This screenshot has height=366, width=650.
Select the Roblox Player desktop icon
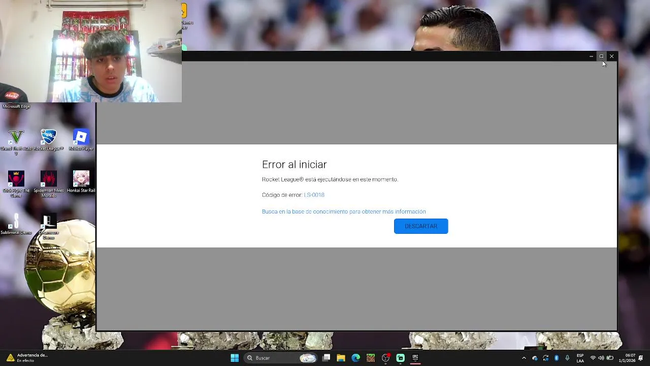pyautogui.click(x=81, y=141)
